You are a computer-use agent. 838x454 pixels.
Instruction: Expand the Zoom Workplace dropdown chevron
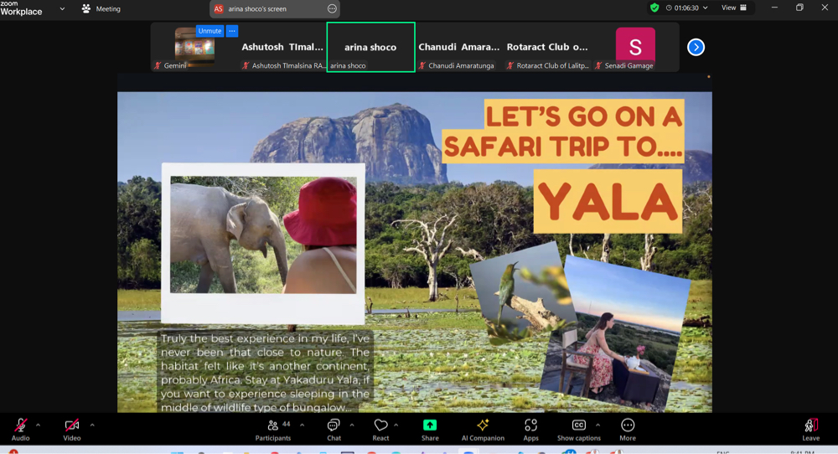coord(62,8)
